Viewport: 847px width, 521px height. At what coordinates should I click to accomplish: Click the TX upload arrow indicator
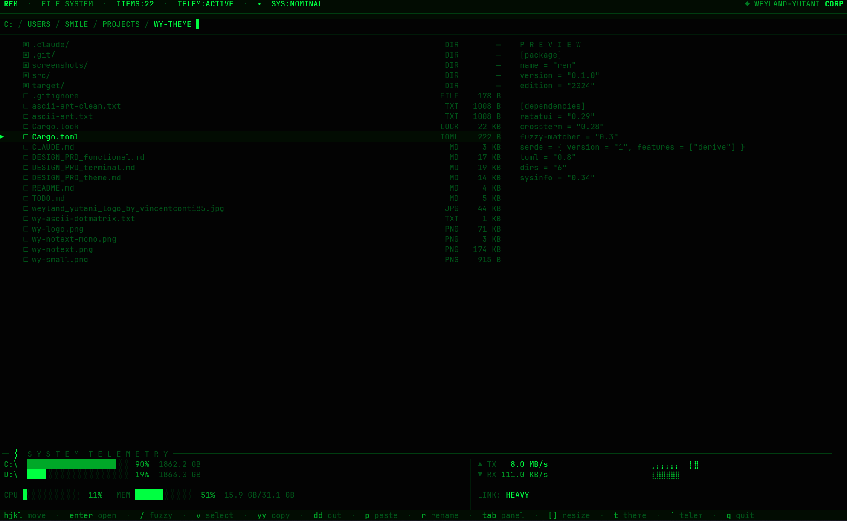pos(481,464)
